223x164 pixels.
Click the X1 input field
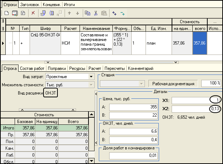click(x=196, y=101)
